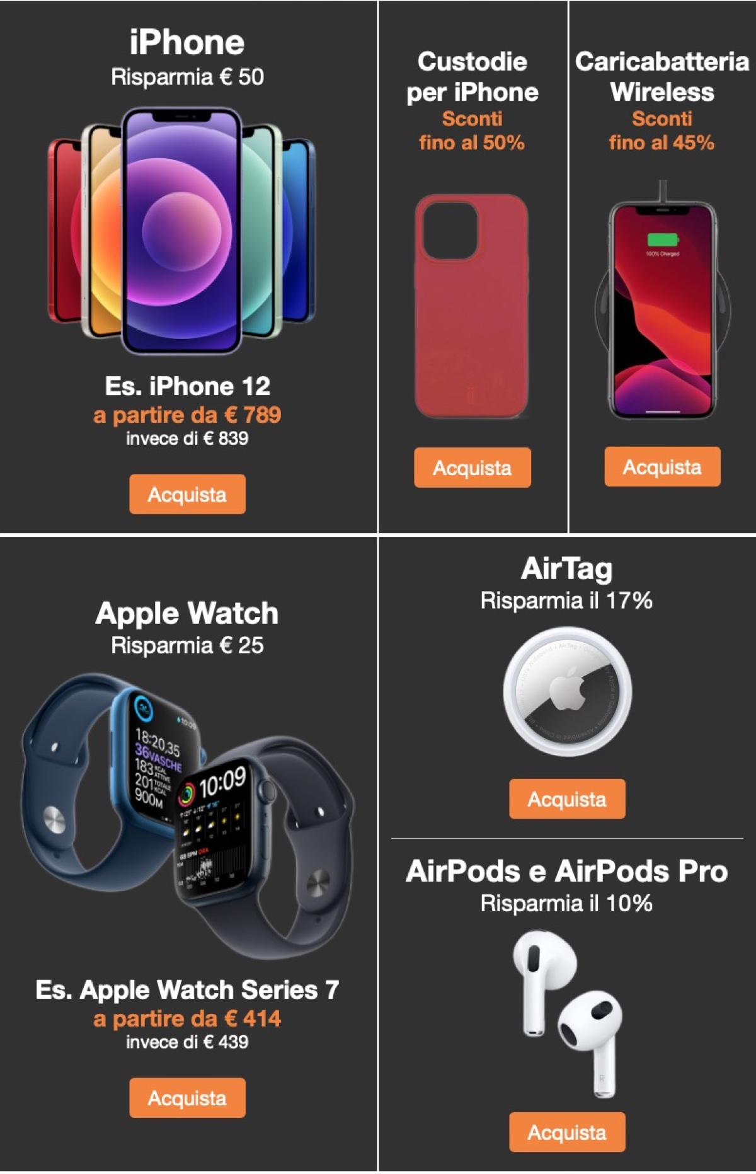The width and height of the screenshot is (756, 1174).
Task: Select the Caricabatteria Wireless heading
Action: [x=662, y=76]
